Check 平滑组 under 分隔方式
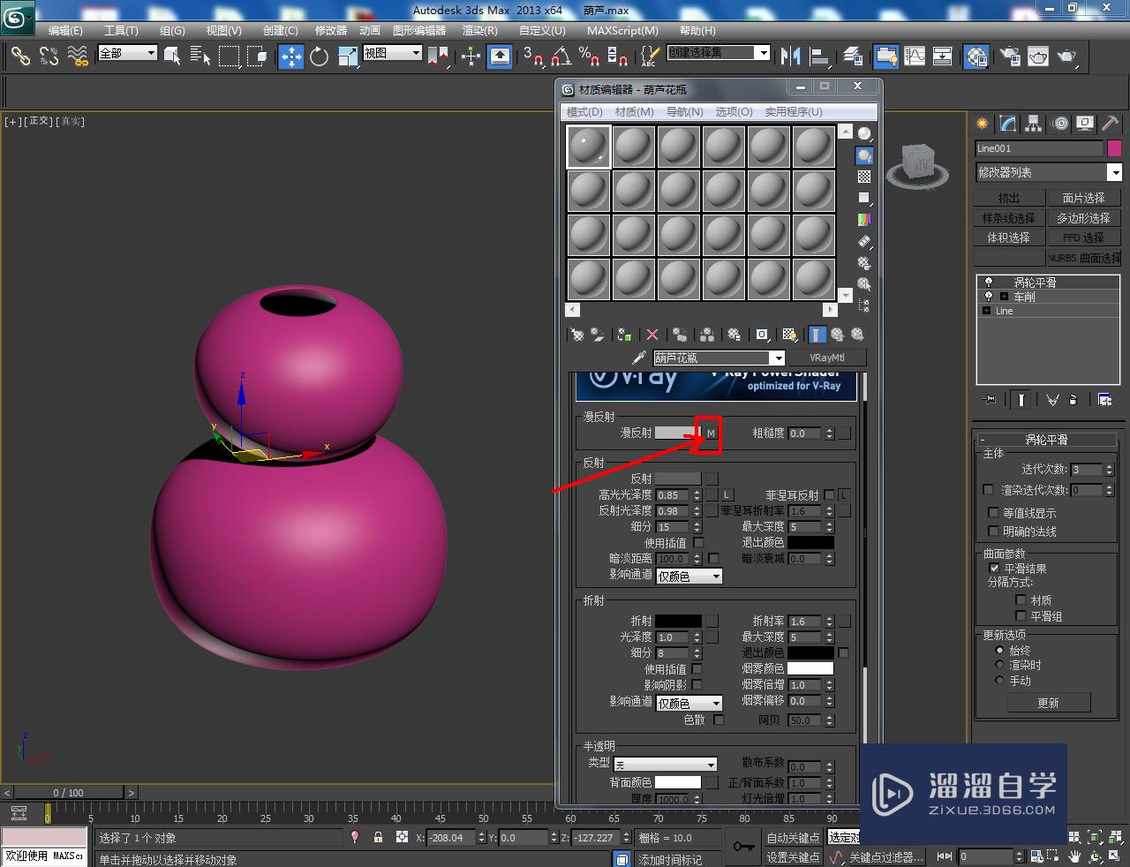 tap(1021, 615)
